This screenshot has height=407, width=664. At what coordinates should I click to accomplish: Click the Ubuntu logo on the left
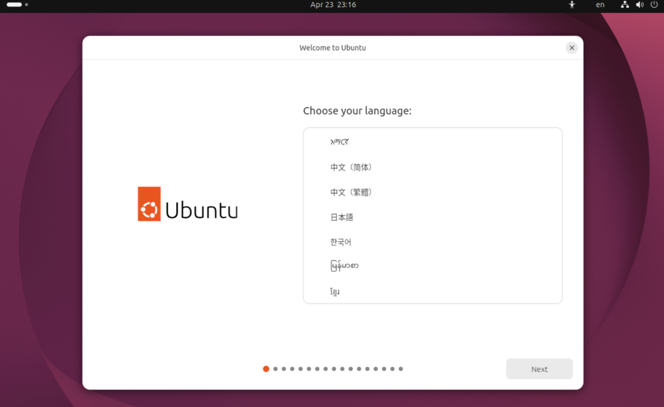coord(187,204)
